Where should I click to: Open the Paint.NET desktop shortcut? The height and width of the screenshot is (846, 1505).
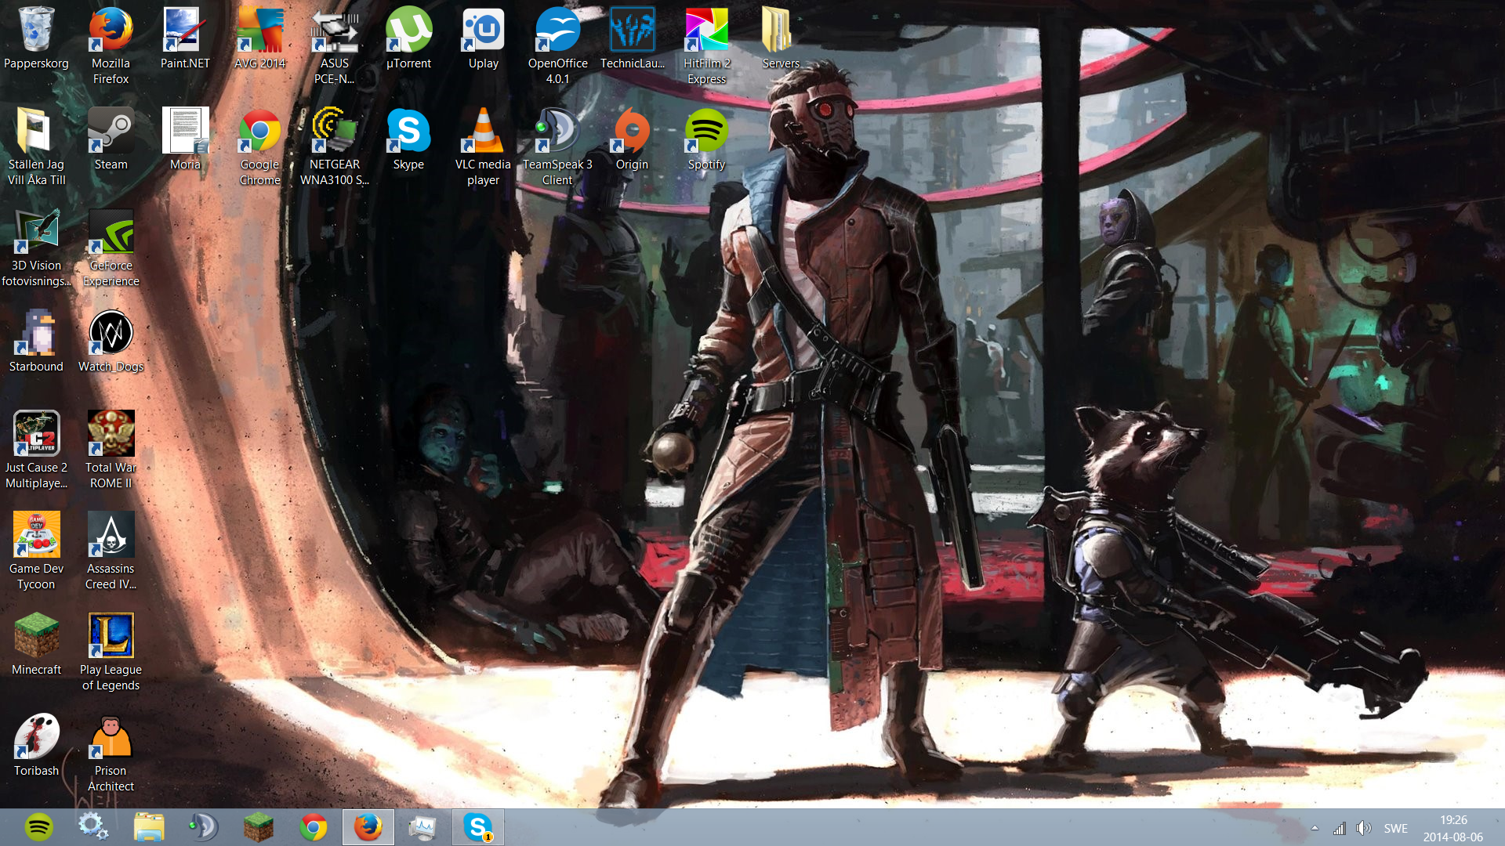(x=185, y=38)
